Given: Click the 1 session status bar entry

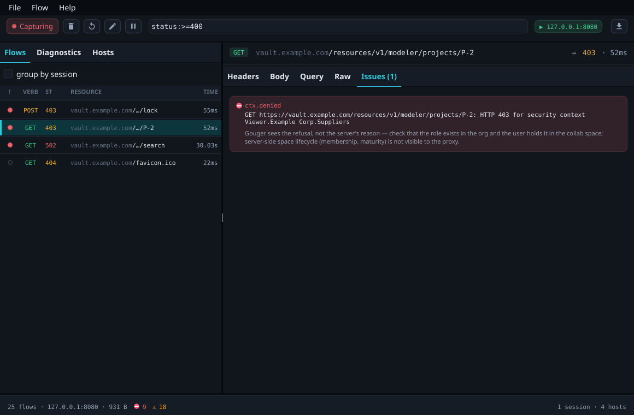Looking at the screenshot, I should coord(573,406).
